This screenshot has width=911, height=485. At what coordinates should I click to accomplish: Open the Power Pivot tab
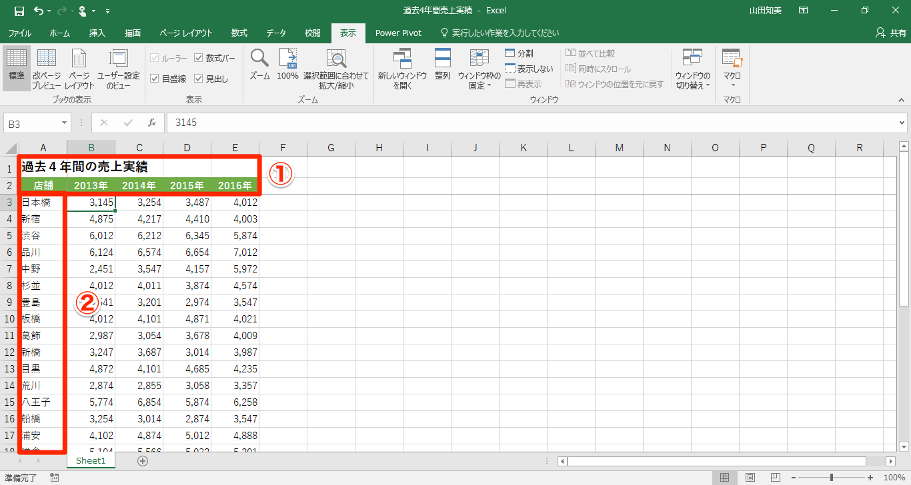(398, 33)
